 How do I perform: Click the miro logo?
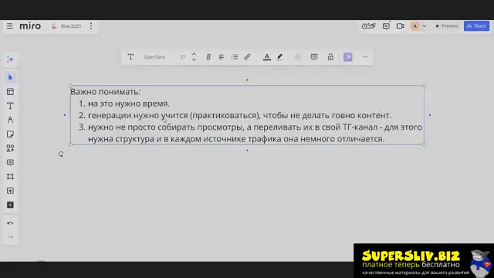coord(30,25)
